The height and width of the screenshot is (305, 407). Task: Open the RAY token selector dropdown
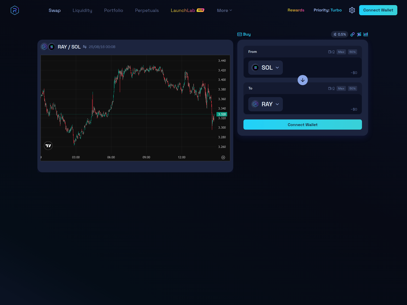(x=266, y=104)
